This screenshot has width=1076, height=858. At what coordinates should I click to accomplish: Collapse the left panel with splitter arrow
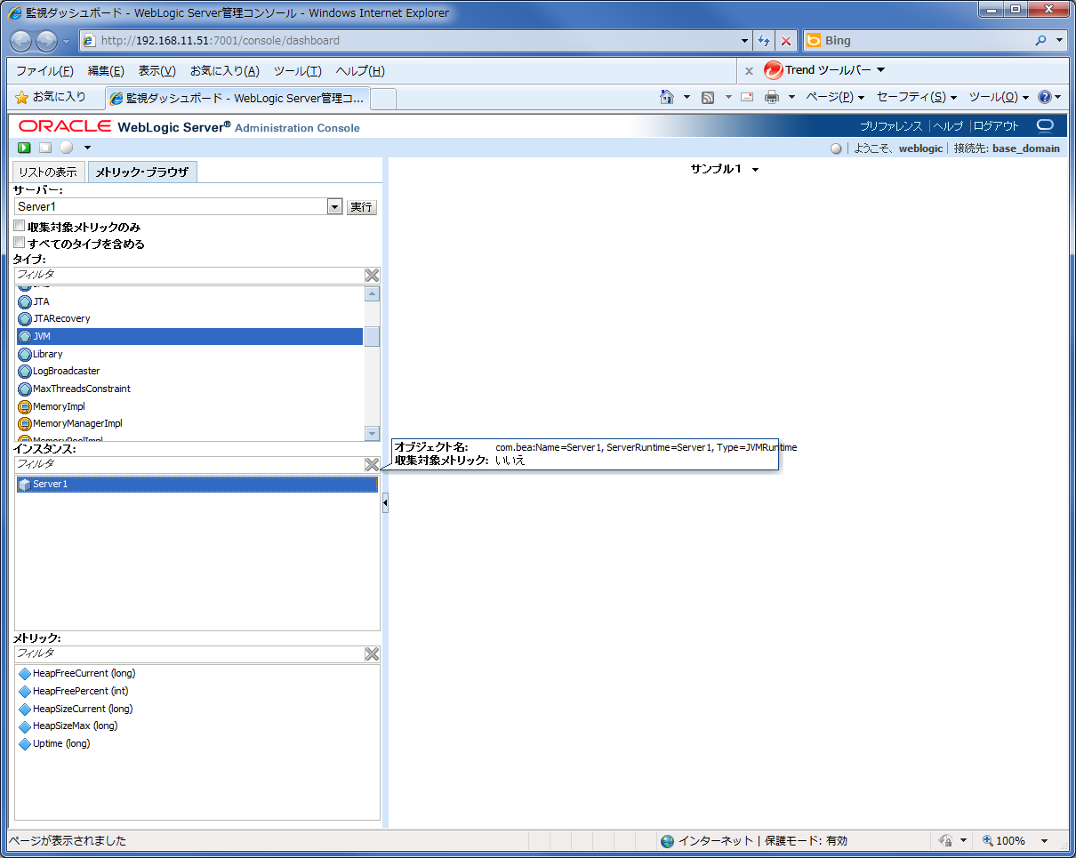click(385, 503)
